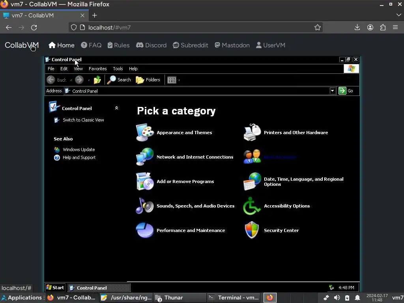Click the CollabVM logo text
The height and width of the screenshot is (303, 404).
pos(22,45)
